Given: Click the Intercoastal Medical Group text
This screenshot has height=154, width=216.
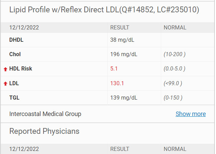Looking at the screenshot, I should point(45,114).
